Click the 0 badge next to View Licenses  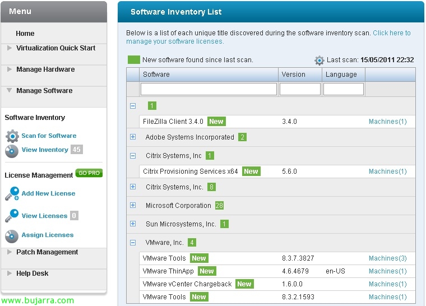74,216
